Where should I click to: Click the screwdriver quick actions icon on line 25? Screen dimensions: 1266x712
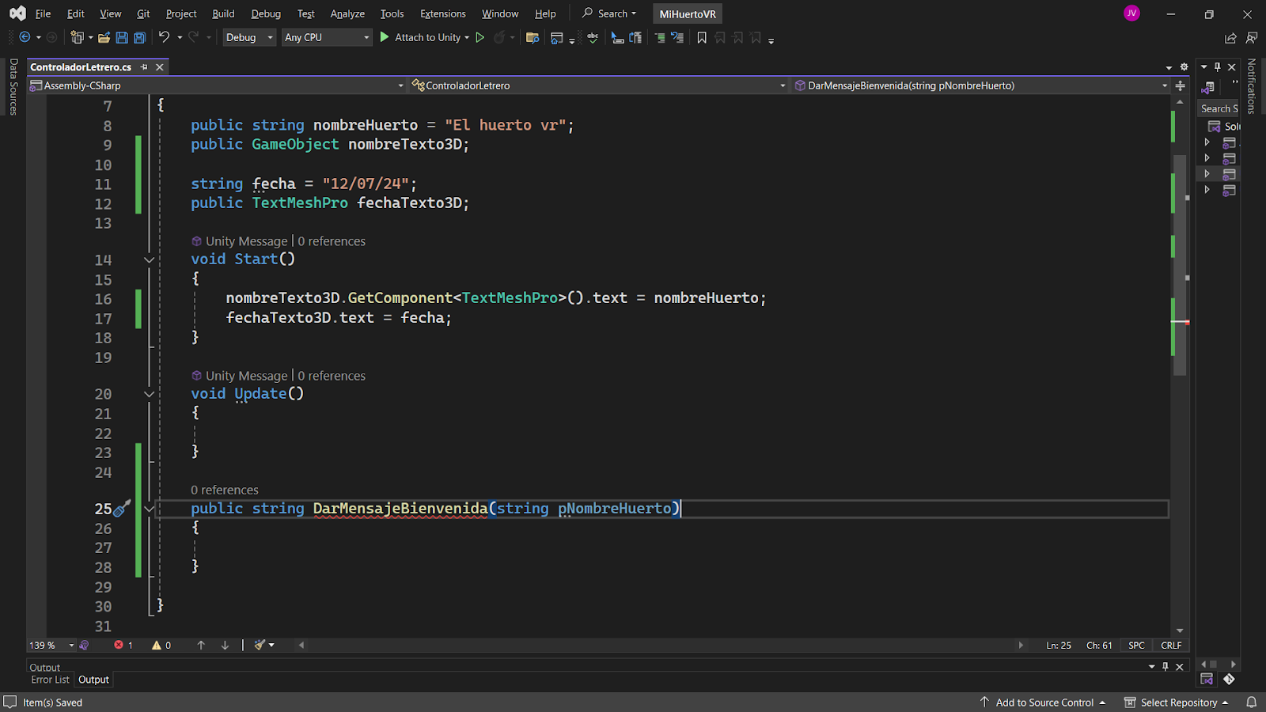pos(122,509)
